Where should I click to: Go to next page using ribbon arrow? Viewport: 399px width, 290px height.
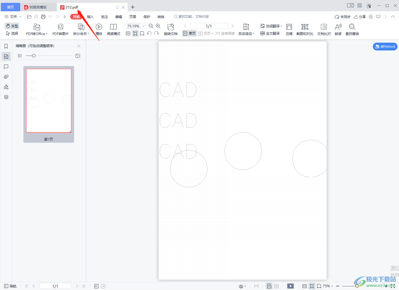pyautogui.click(x=232, y=26)
